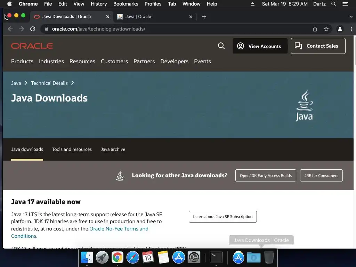Open the Downloads folder in the Dock
356x267 pixels.
253,257
